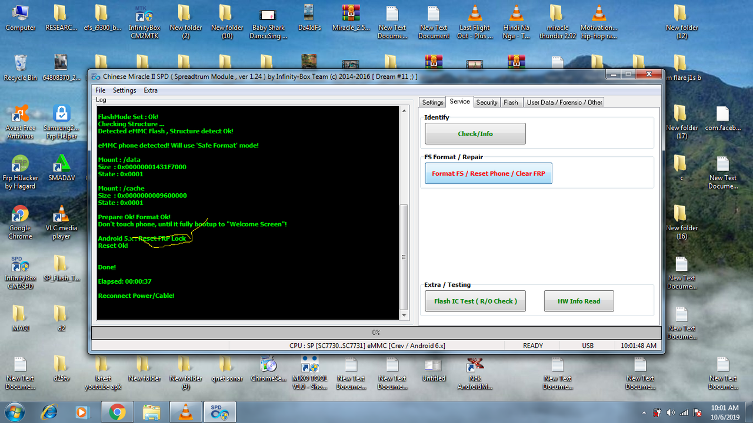The width and height of the screenshot is (753, 423).
Task: Click the log scrollbar up arrow
Action: coord(404,110)
